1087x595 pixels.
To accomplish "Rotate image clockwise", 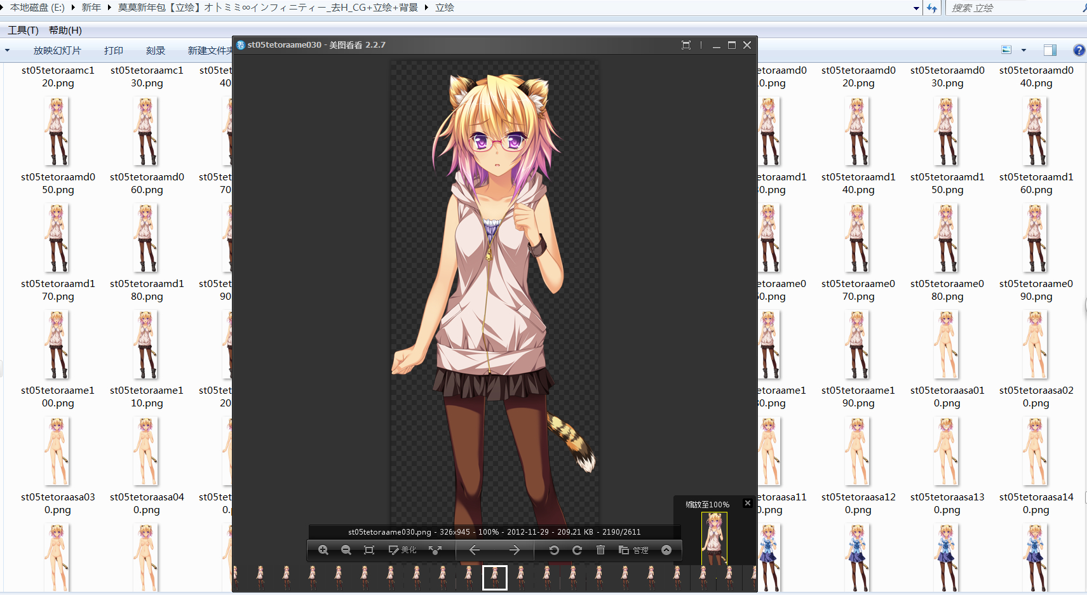I will pyautogui.click(x=577, y=550).
